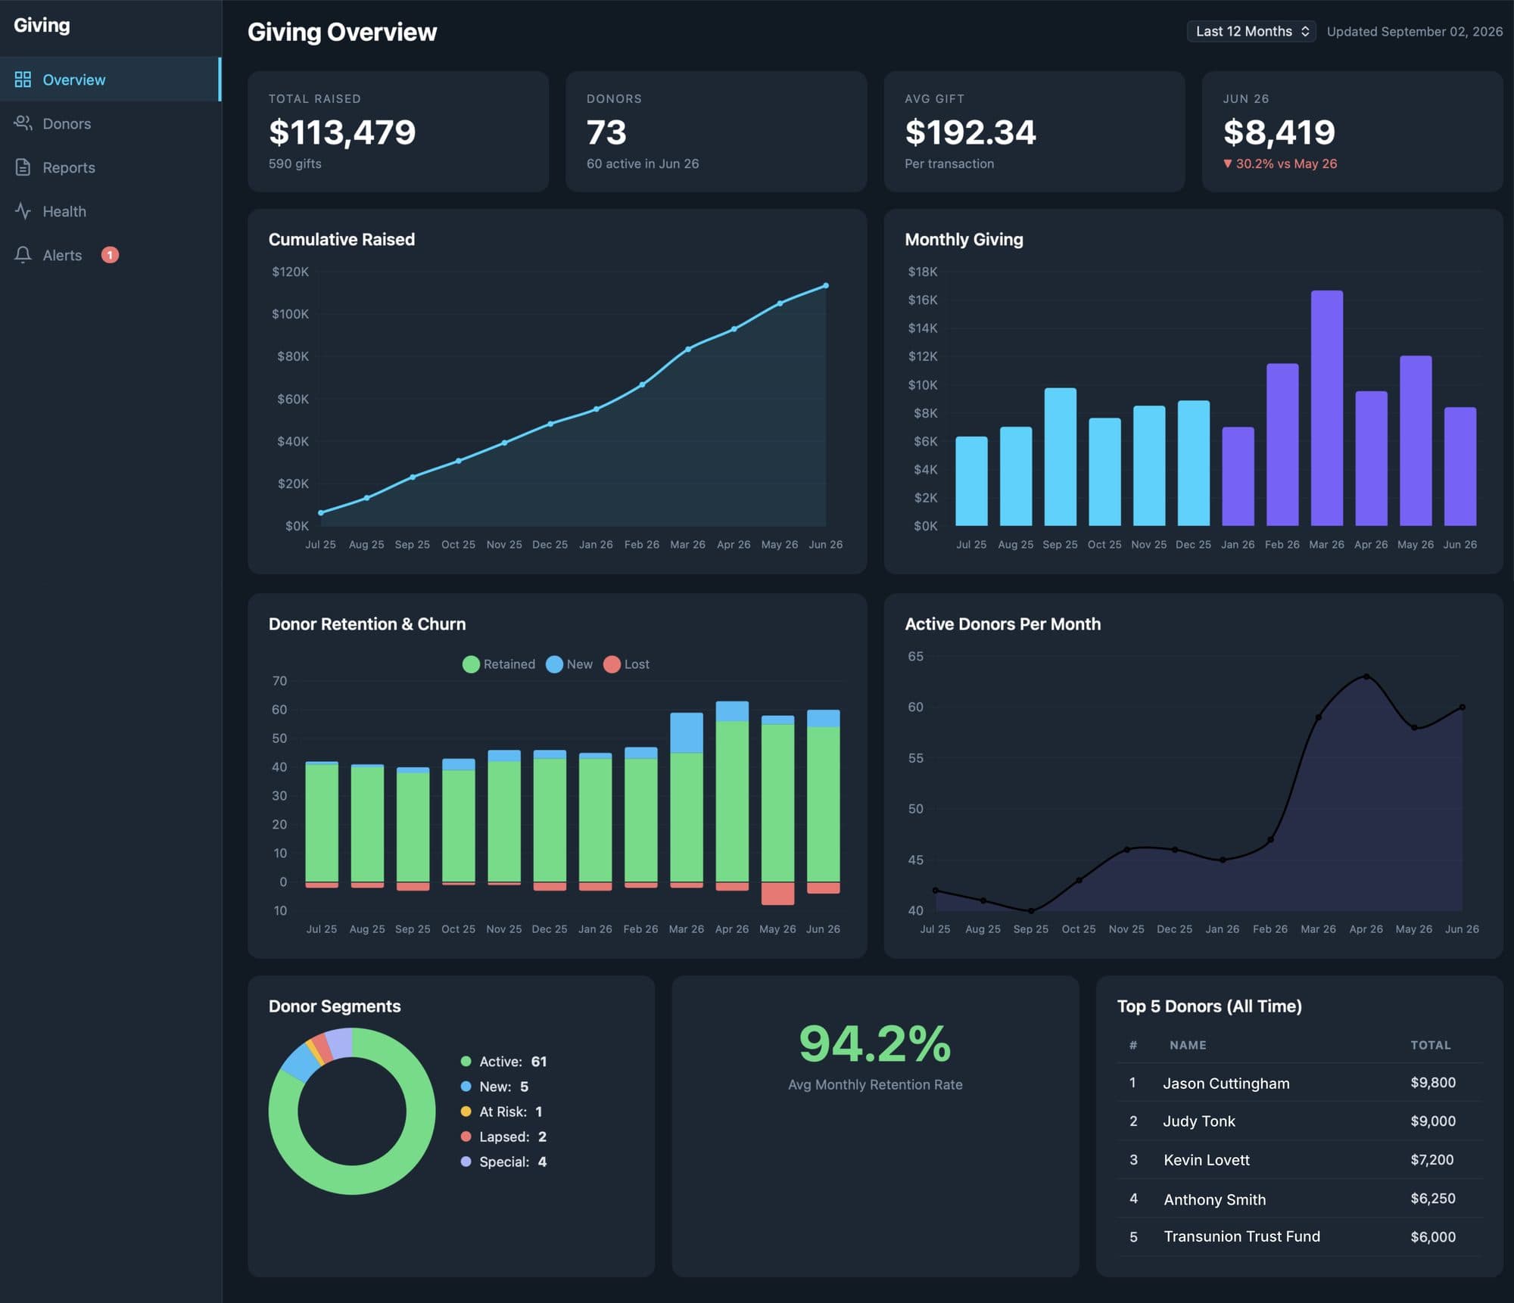Open the Alerts page
1514x1303 pixels.
click(111, 255)
